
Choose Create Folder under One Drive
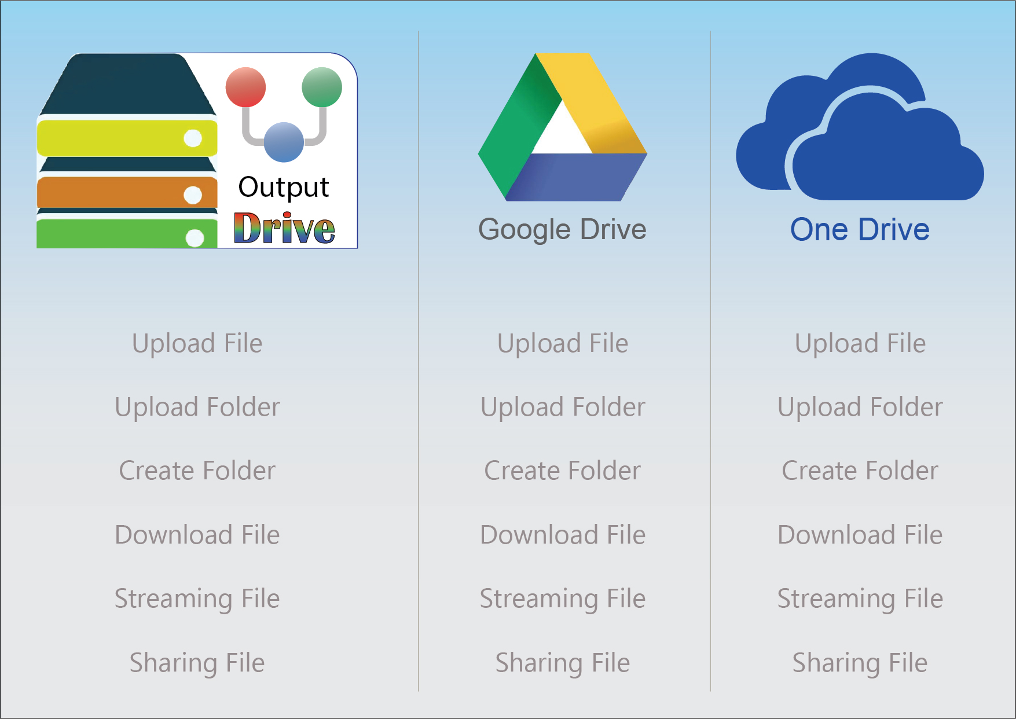pos(860,471)
